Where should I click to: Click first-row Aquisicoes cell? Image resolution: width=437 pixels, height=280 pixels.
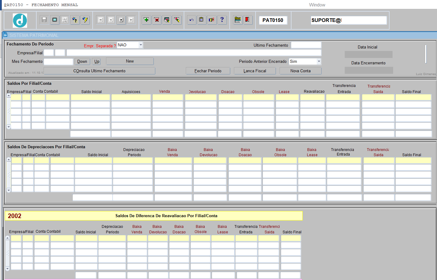(x=131, y=97)
